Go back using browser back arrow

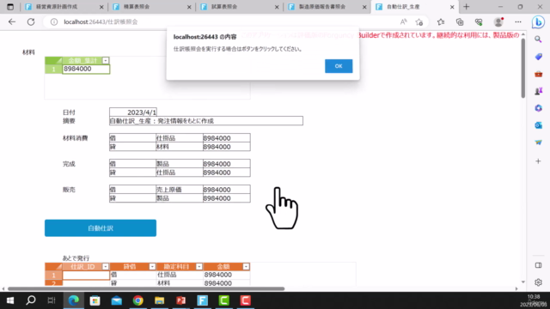click(12, 21)
